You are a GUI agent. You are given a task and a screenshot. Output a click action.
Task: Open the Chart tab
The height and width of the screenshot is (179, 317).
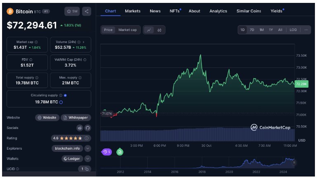click(110, 11)
